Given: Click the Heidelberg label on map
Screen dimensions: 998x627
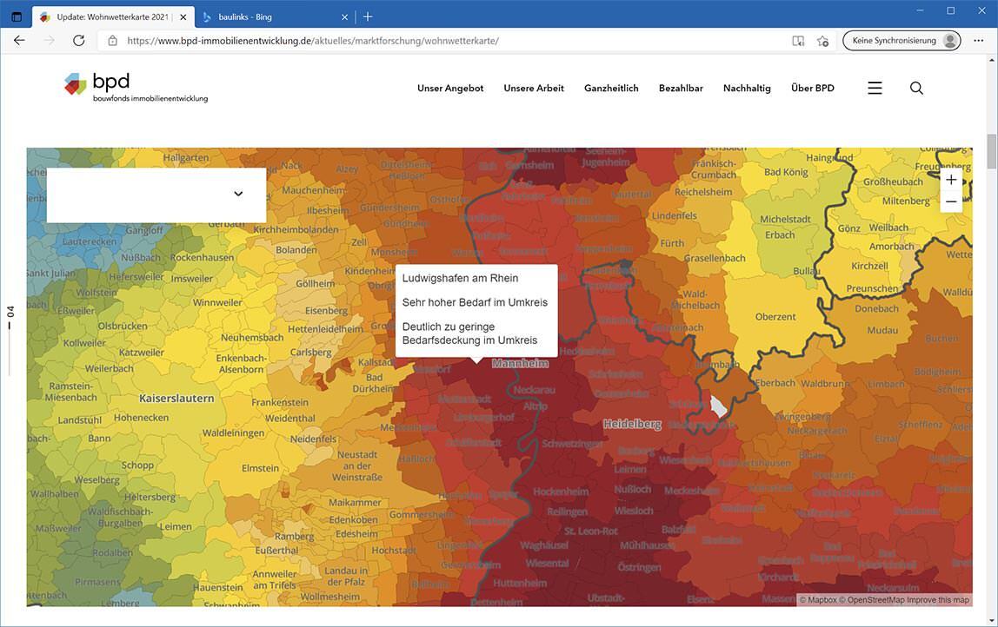Looking at the screenshot, I should tap(632, 424).
